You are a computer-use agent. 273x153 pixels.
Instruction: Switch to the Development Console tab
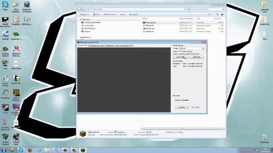tap(96, 46)
